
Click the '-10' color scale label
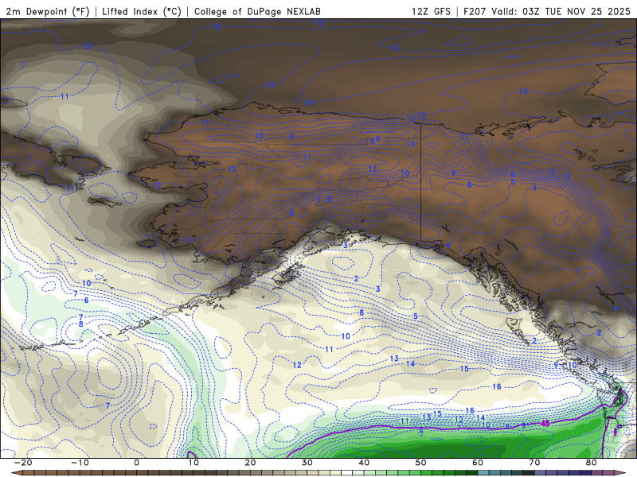point(80,463)
